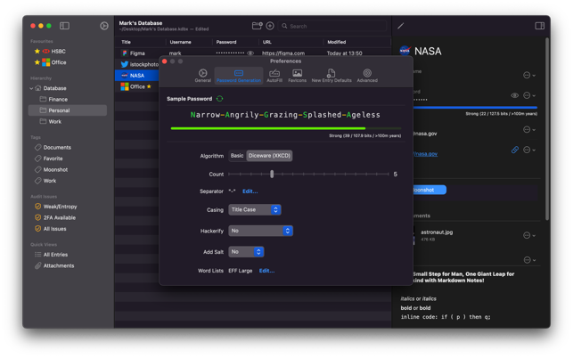Sort entries by Title column
Image resolution: width=573 pixels, height=358 pixels.
126,42
